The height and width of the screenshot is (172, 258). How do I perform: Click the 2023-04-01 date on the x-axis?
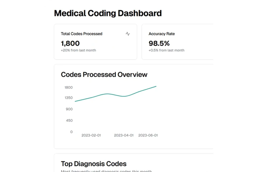click(x=124, y=135)
